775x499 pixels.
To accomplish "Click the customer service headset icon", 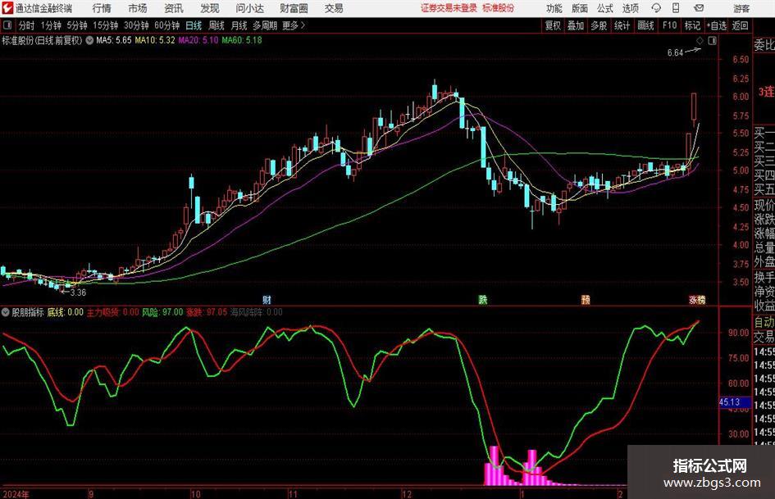I will point(656,8).
